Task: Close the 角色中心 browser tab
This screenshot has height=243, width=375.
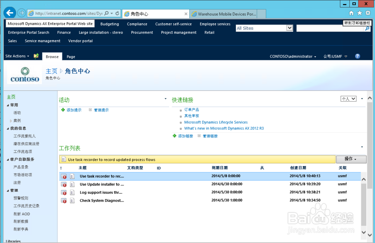Action: (186, 14)
